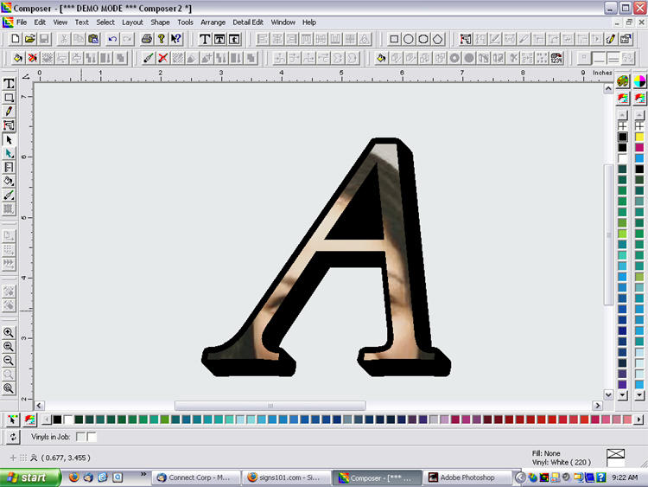Open the Arrange menu

point(213,22)
